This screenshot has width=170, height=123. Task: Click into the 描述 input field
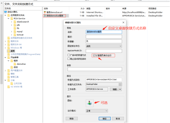(x=104, y=37)
